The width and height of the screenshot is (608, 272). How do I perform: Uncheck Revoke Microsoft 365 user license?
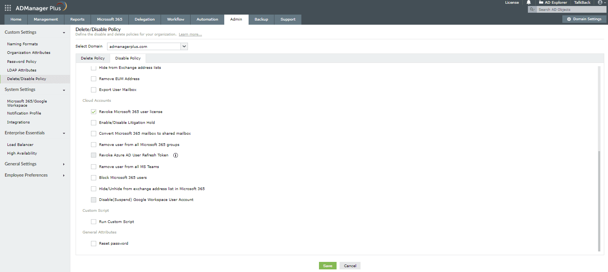94,112
